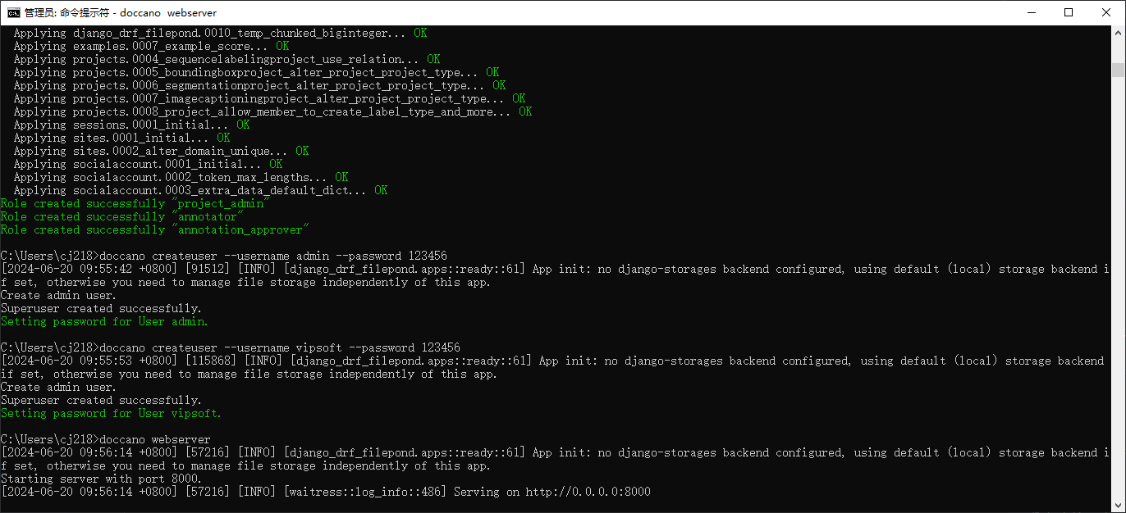
Task: Click the green 'annotation_approver' role line
Action: [x=155, y=229]
